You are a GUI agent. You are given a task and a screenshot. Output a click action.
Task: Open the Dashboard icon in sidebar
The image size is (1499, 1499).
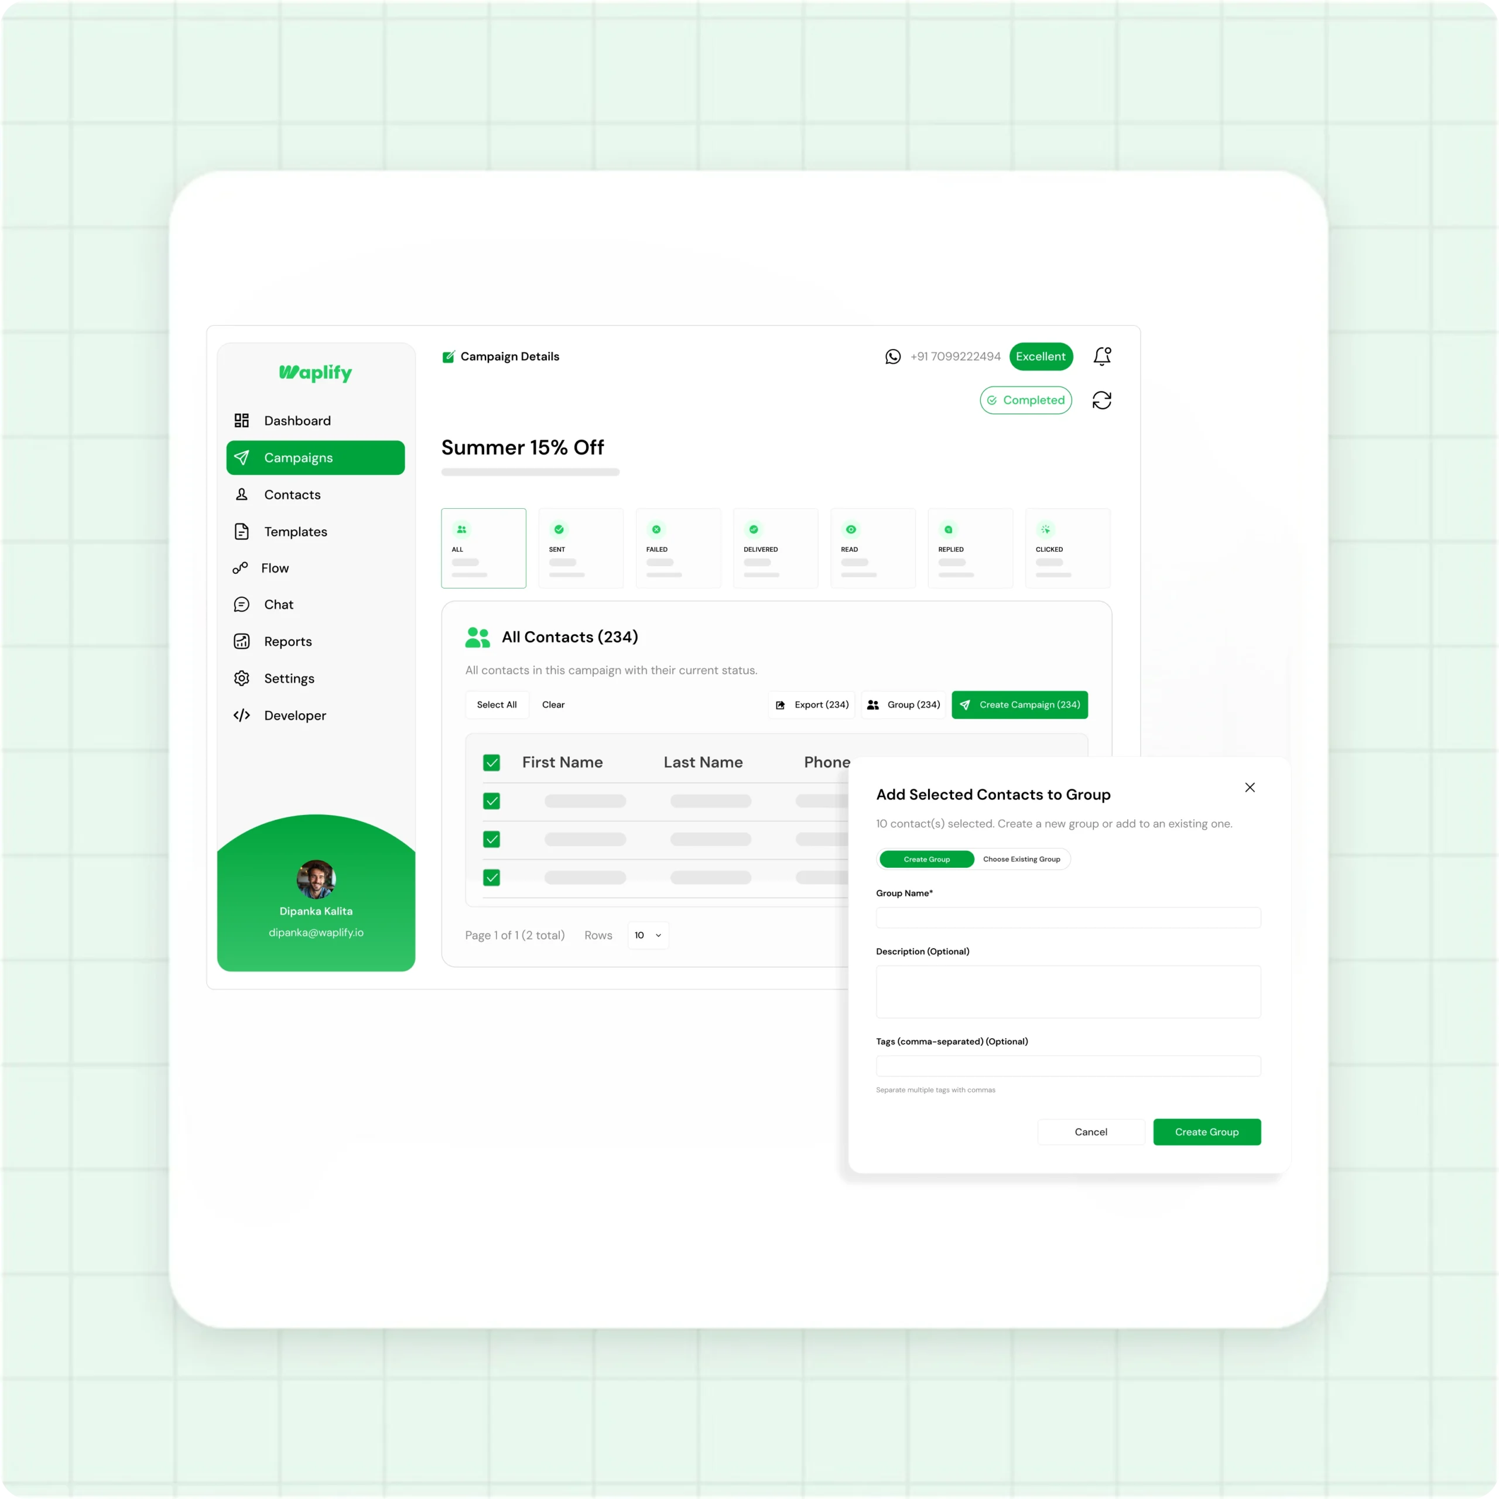pyautogui.click(x=241, y=420)
